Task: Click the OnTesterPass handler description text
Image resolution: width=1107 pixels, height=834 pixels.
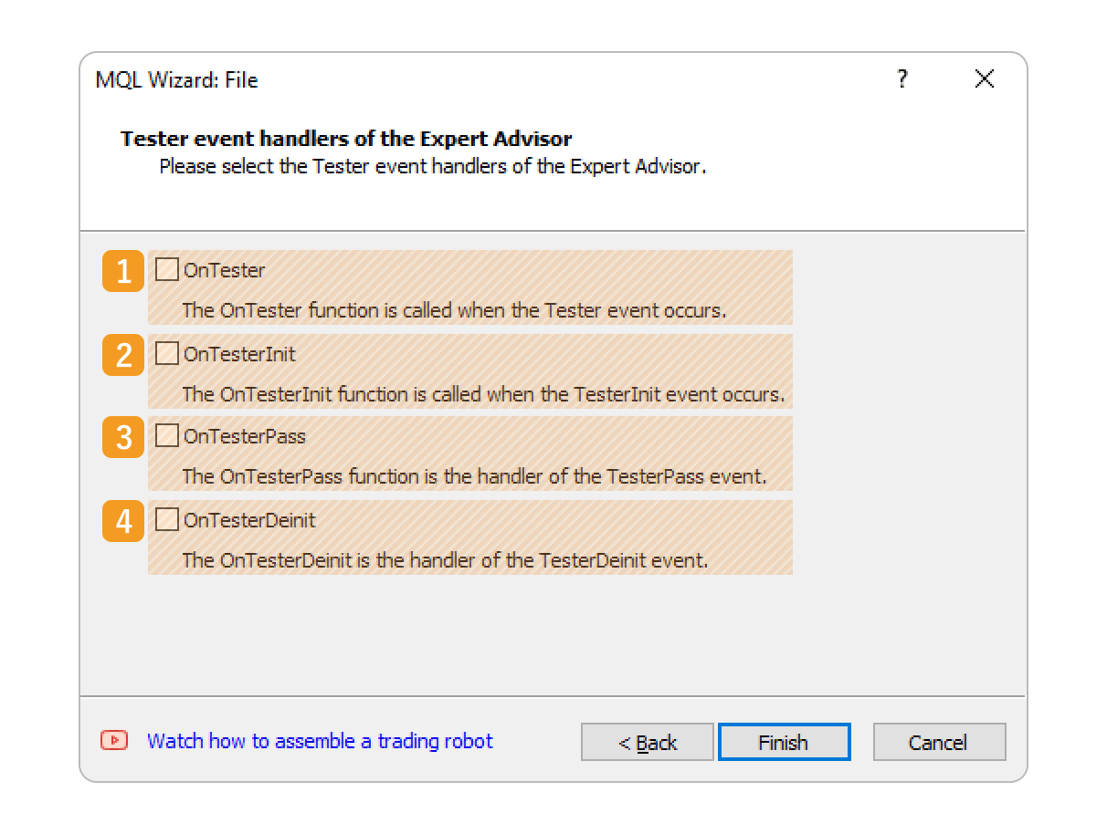Action: pyautogui.click(x=474, y=476)
